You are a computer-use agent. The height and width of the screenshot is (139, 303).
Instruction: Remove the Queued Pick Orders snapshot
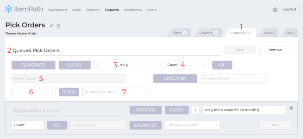(275, 50)
